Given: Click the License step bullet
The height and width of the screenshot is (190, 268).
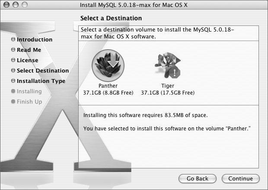Looking at the screenshot, I should click(13, 60).
